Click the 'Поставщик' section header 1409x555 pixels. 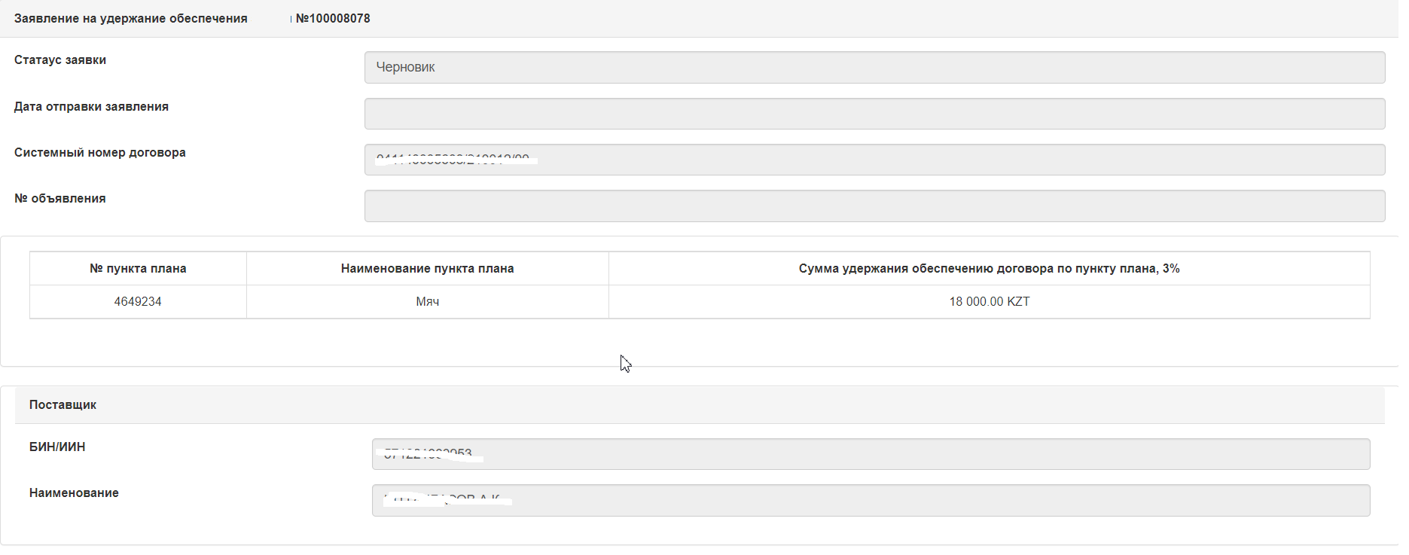pos(63,405)
